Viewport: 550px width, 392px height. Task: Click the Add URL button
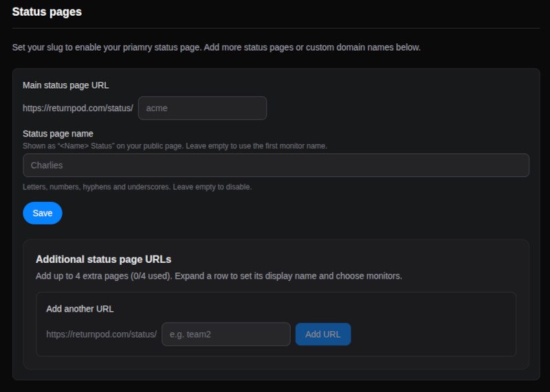pos(322,334)
